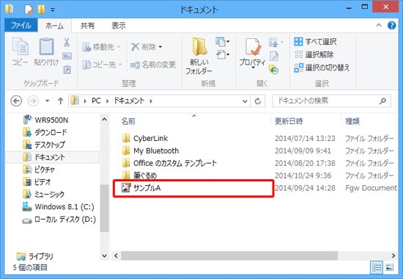The height and width of the screenshot is (279, 403).
Task: Open the Open-with dropdown icon in 開く group
Action: click(x=276, y=43)
